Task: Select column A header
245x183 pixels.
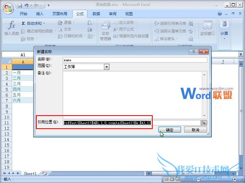Action: 23,62
